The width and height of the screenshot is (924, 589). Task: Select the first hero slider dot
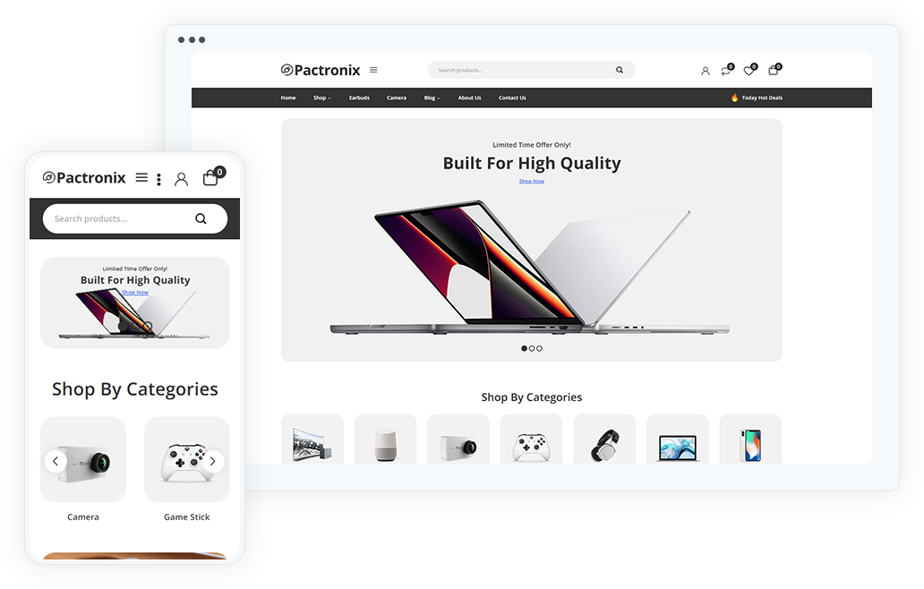[x=524, y=349]
